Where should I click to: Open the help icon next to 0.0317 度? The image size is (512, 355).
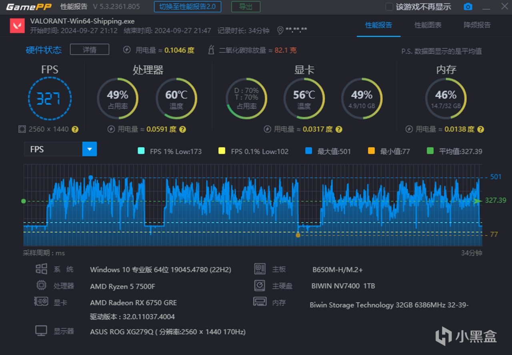coord(339,129)
